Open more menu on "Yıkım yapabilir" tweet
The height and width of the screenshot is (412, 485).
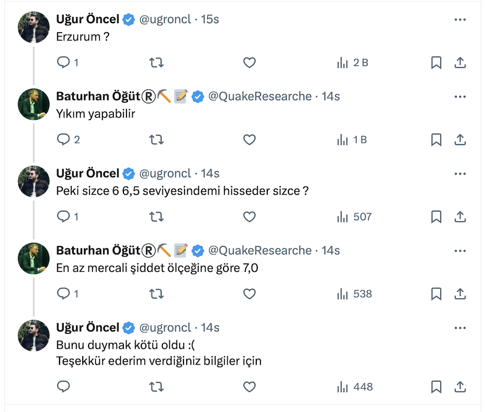460,96
